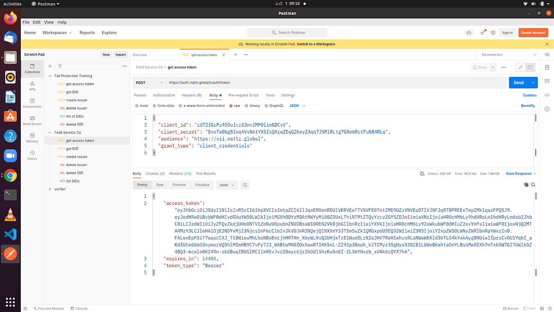Screen dimensions: 554x312
Task: Open tab options three-dot menu
Action: [x=246, y=55]
